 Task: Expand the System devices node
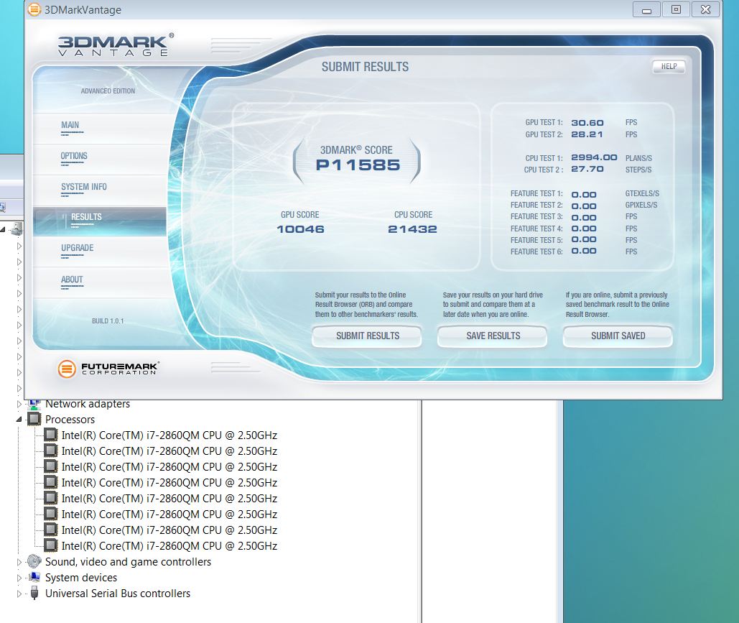coord(19,578)
